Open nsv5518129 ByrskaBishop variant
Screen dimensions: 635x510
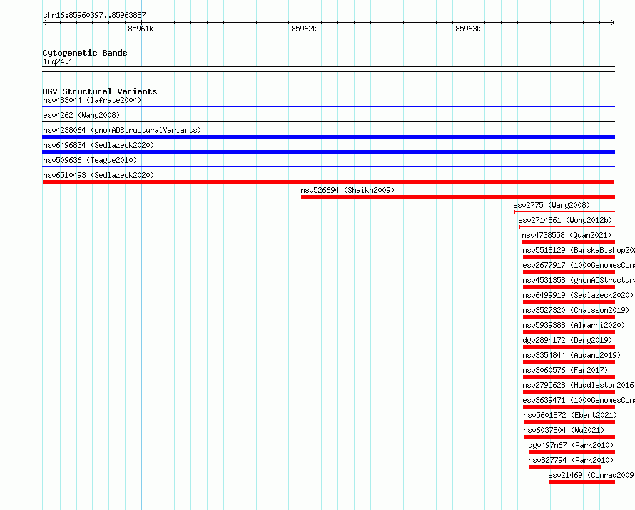point(579,250)
